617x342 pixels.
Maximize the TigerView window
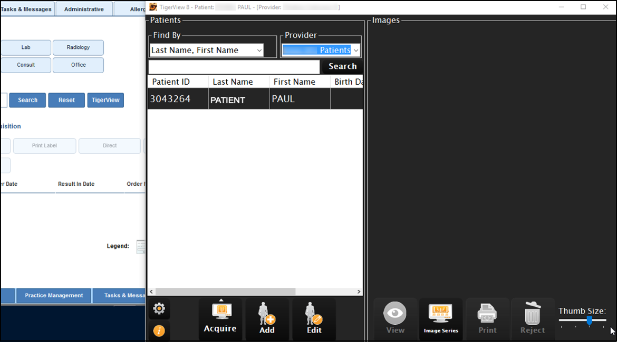pos(583,7)
